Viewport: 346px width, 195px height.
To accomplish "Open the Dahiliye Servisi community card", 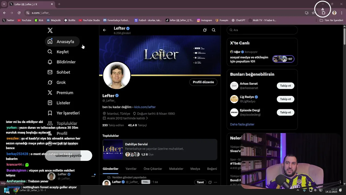I will 160,149.
